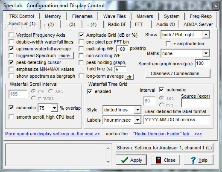
Task: Uncheck automatic time grid Interval
Action: tap(161, 90)
